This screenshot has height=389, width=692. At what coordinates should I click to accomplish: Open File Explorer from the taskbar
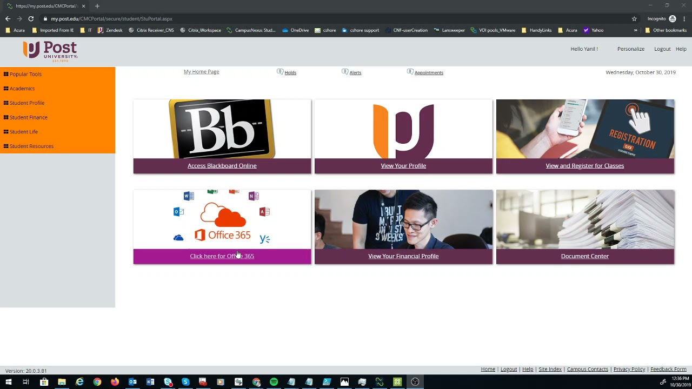[x=62, y=382]
